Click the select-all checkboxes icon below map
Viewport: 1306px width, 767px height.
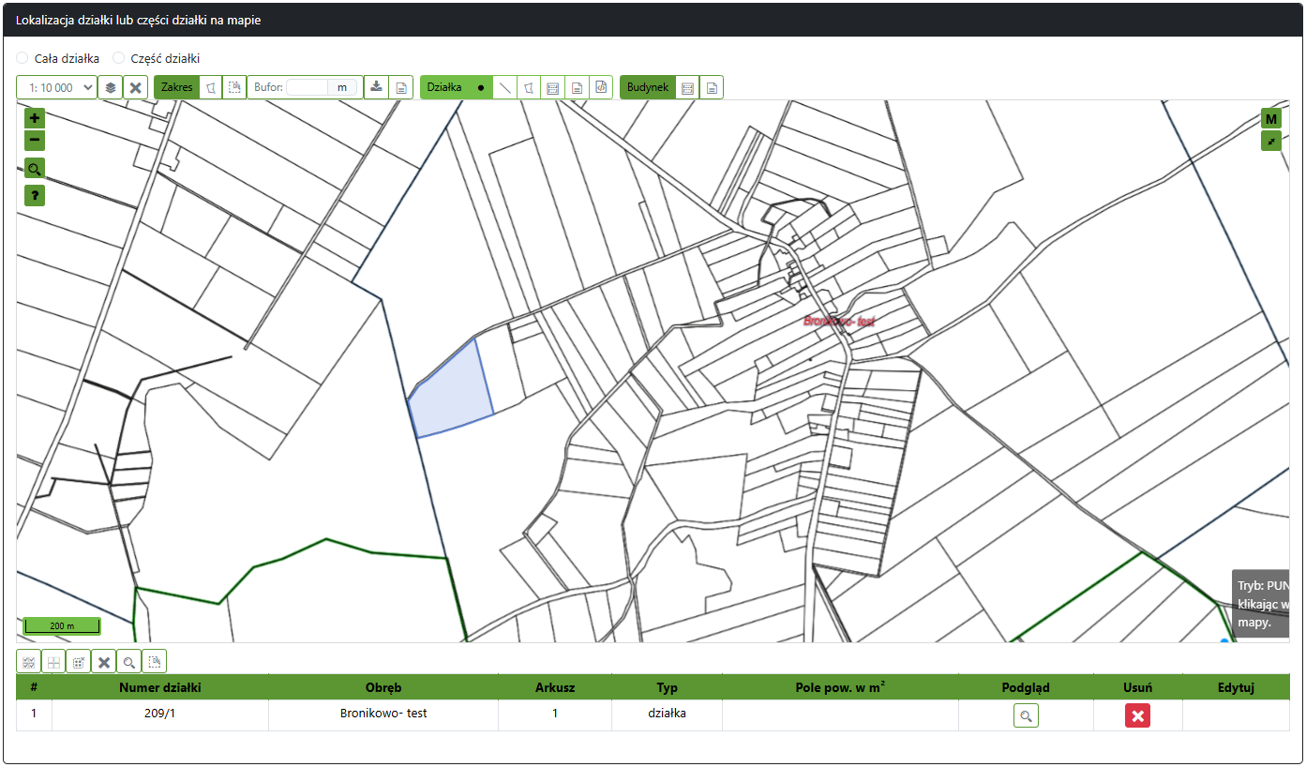coord(29,662)
